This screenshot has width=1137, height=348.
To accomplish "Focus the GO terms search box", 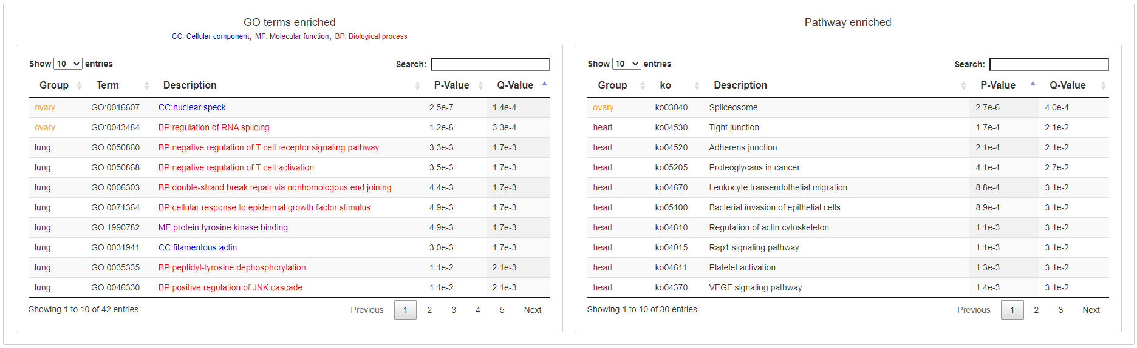I will click(490, 64).
